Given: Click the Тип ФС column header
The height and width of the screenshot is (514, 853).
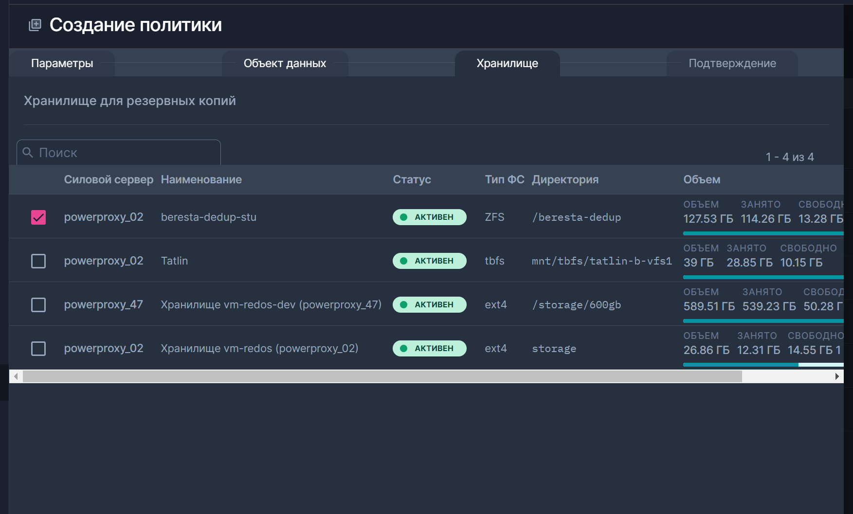Looking at the screenshot, I should (x=504, y=179).
